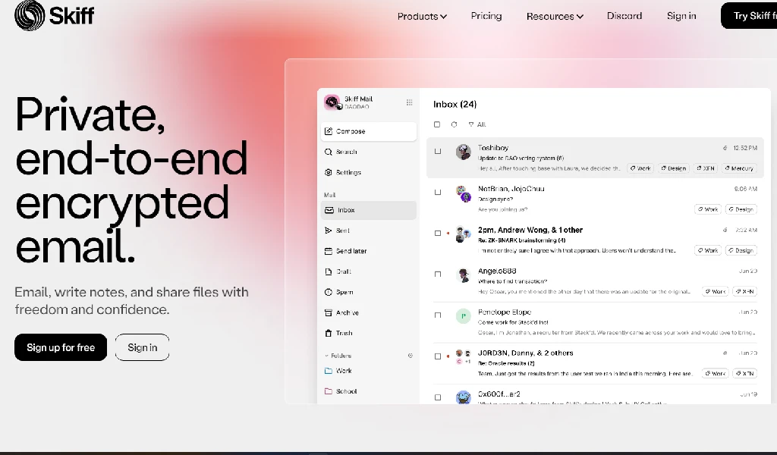The height and width of the screenshot is (455, 777).
Task: Check the NotBrian, JojoChuu email checkbox
Action: coord(438,192)
